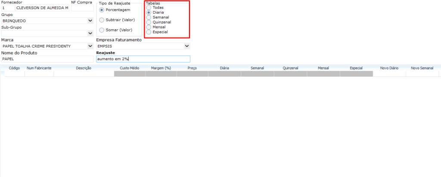The image size is (441, 177).
Task: Click the Nome do Produto field
Action: click(x=47, y=59)
